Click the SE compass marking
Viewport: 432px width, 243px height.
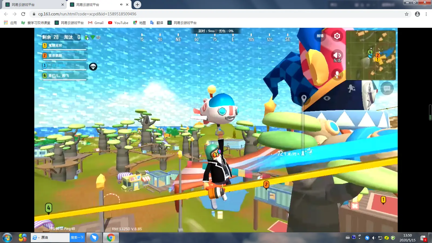pyautogui.click(x=288, y=39)
